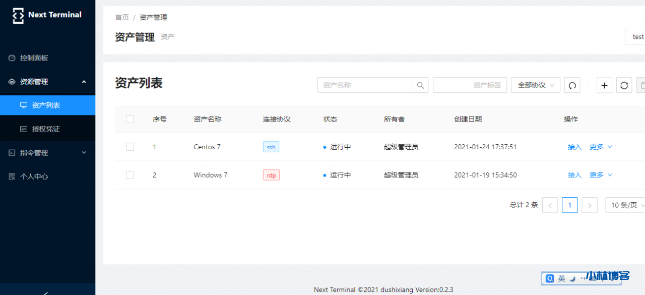
Task: Click the reset filters undo icon
Action: point(572,85)
